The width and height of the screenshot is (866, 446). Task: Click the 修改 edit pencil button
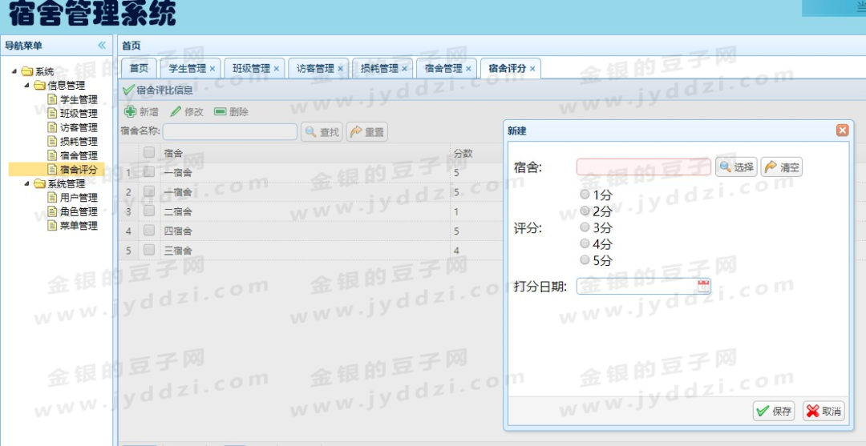click(187, 112)
